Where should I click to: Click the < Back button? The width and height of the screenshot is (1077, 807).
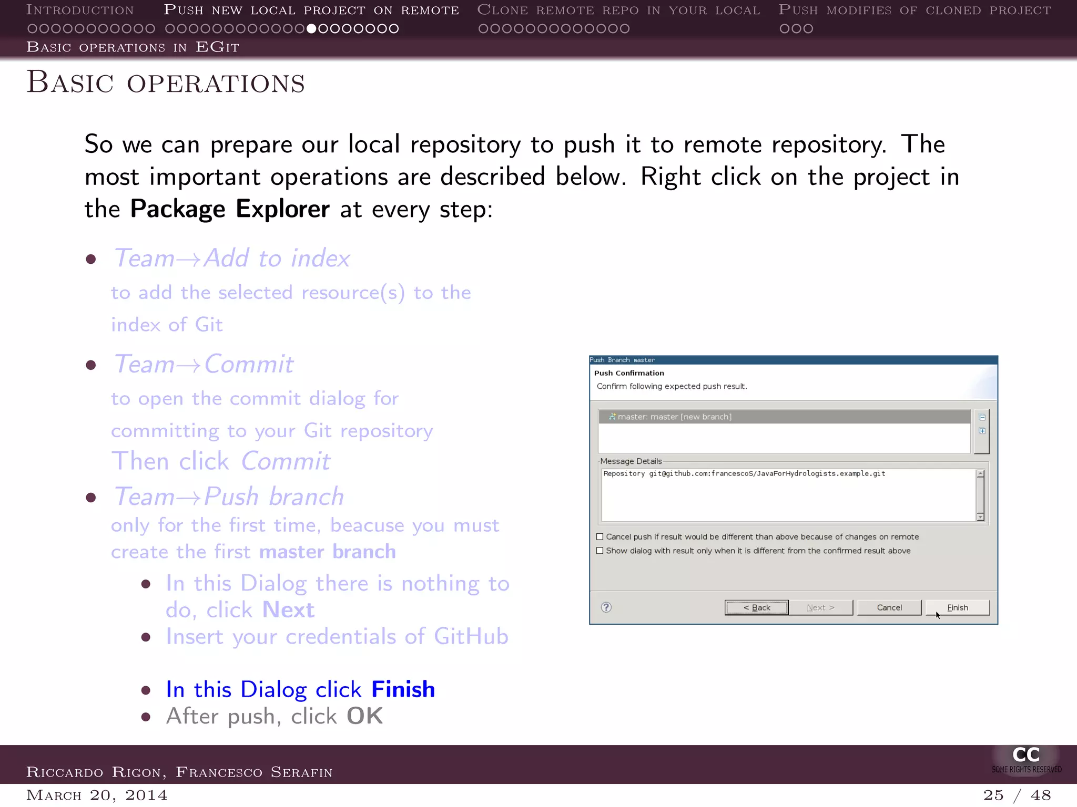pyautogui.click(x=757, y=607)
